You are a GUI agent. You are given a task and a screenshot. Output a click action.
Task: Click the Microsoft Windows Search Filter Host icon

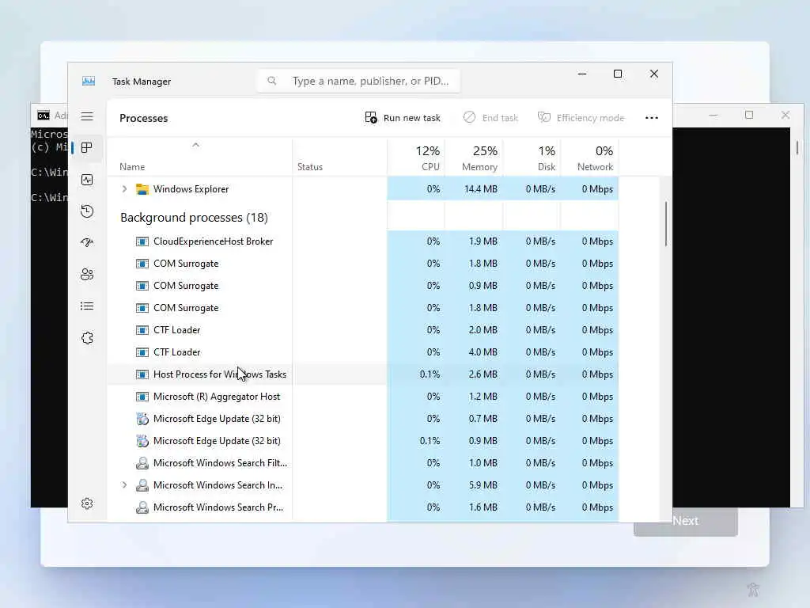tap(142, 463)
